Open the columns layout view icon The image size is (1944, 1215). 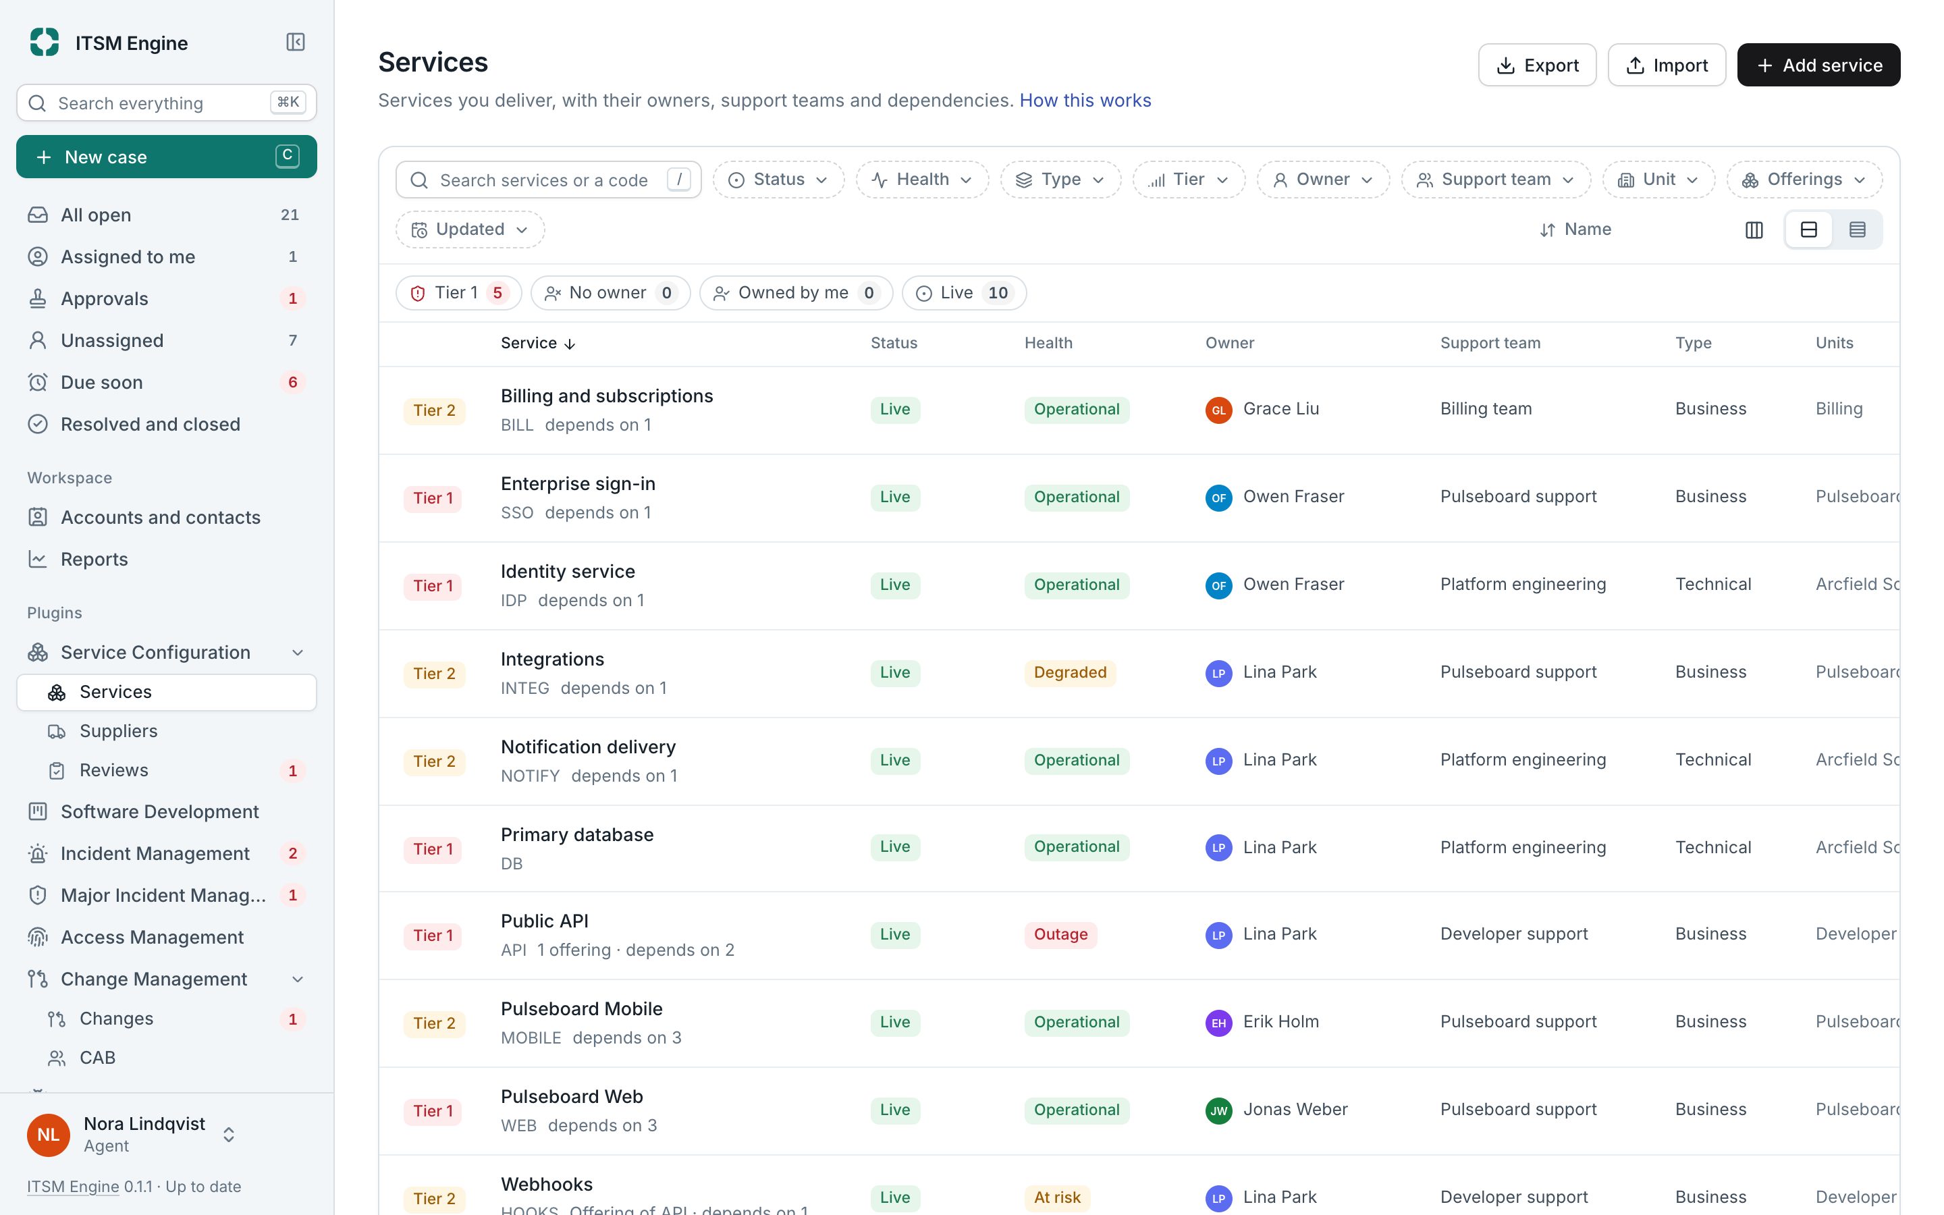(1754, 230)
